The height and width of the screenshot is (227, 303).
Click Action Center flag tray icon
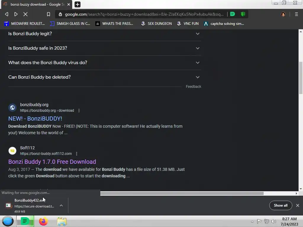pos(259,221)
